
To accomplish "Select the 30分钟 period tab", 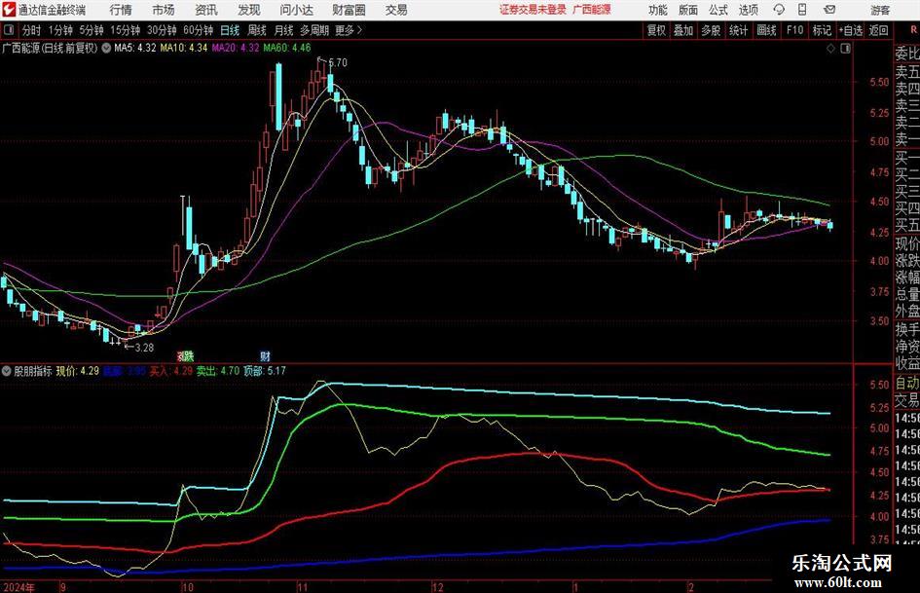I will tap(162, 30).
